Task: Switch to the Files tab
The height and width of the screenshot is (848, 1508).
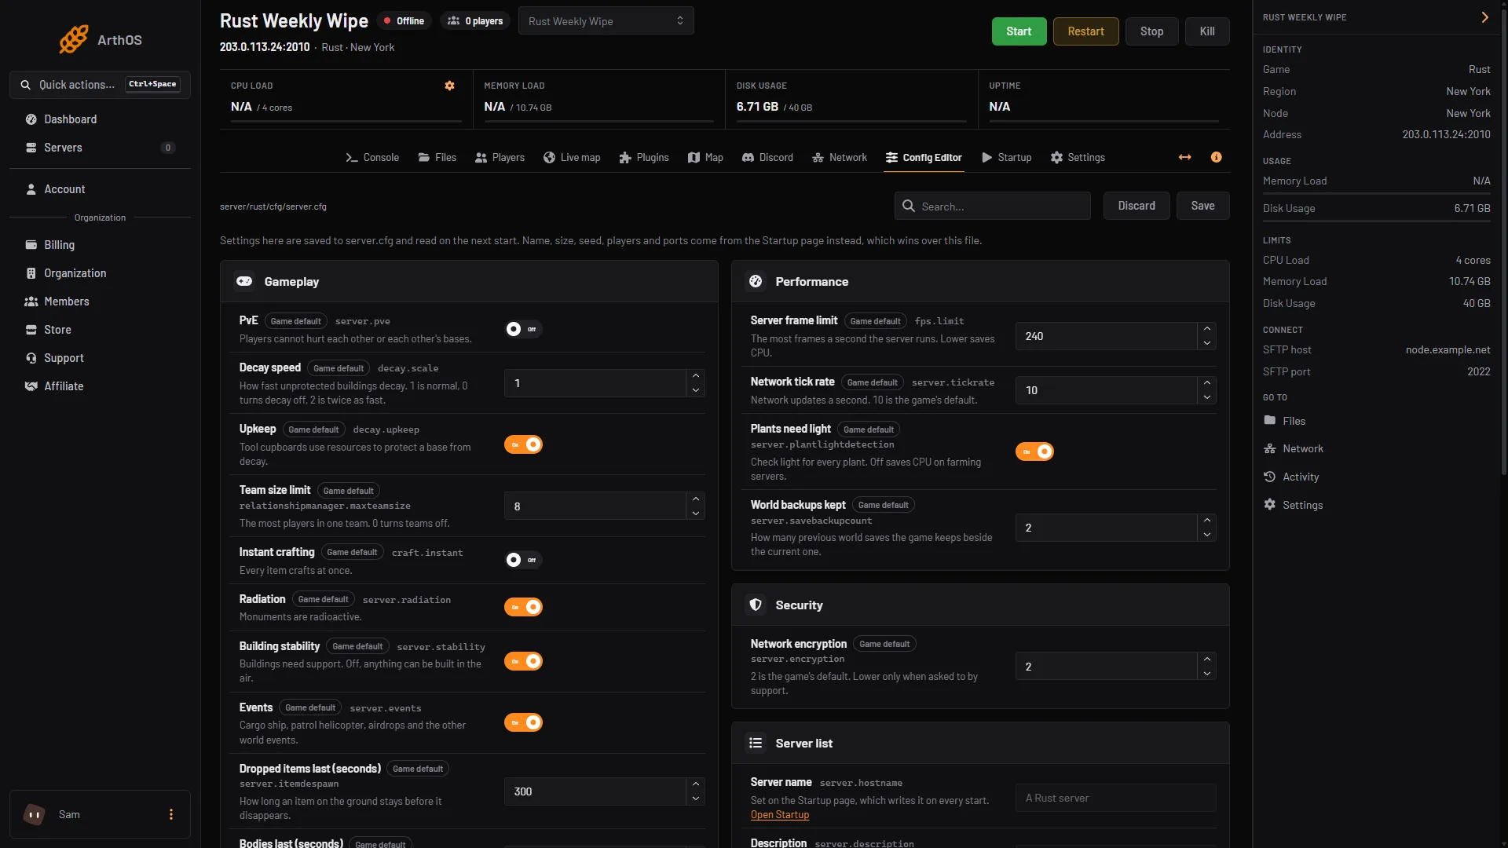Action: [437, 157]
